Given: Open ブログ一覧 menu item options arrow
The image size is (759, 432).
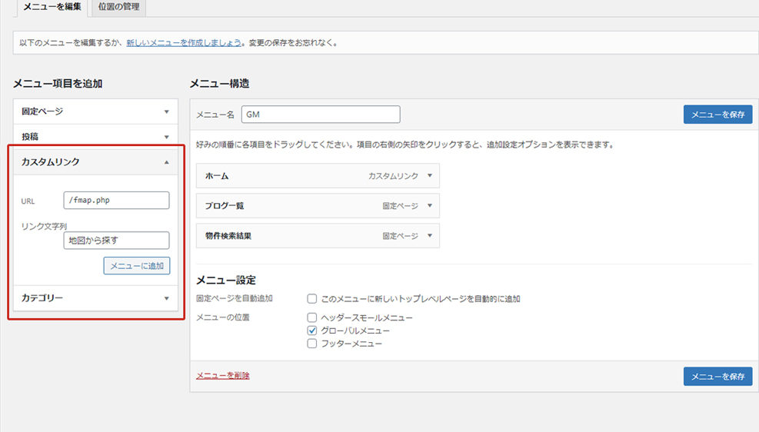Looking at the screenshot, I should (x=429, y=206).
